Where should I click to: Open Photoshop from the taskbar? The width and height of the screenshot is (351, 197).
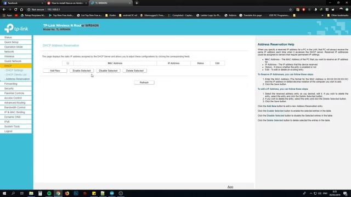point(76,193)
